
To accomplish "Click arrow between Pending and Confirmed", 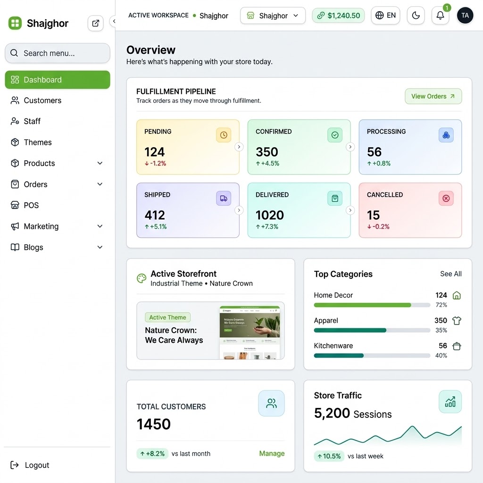I will [x=239, y=147].
